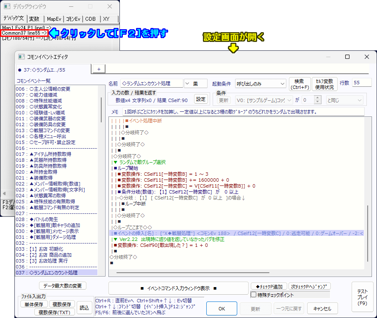Click the common event list scrollbar
This screenshot has height=318, width=377.
[x=101, y=110]
